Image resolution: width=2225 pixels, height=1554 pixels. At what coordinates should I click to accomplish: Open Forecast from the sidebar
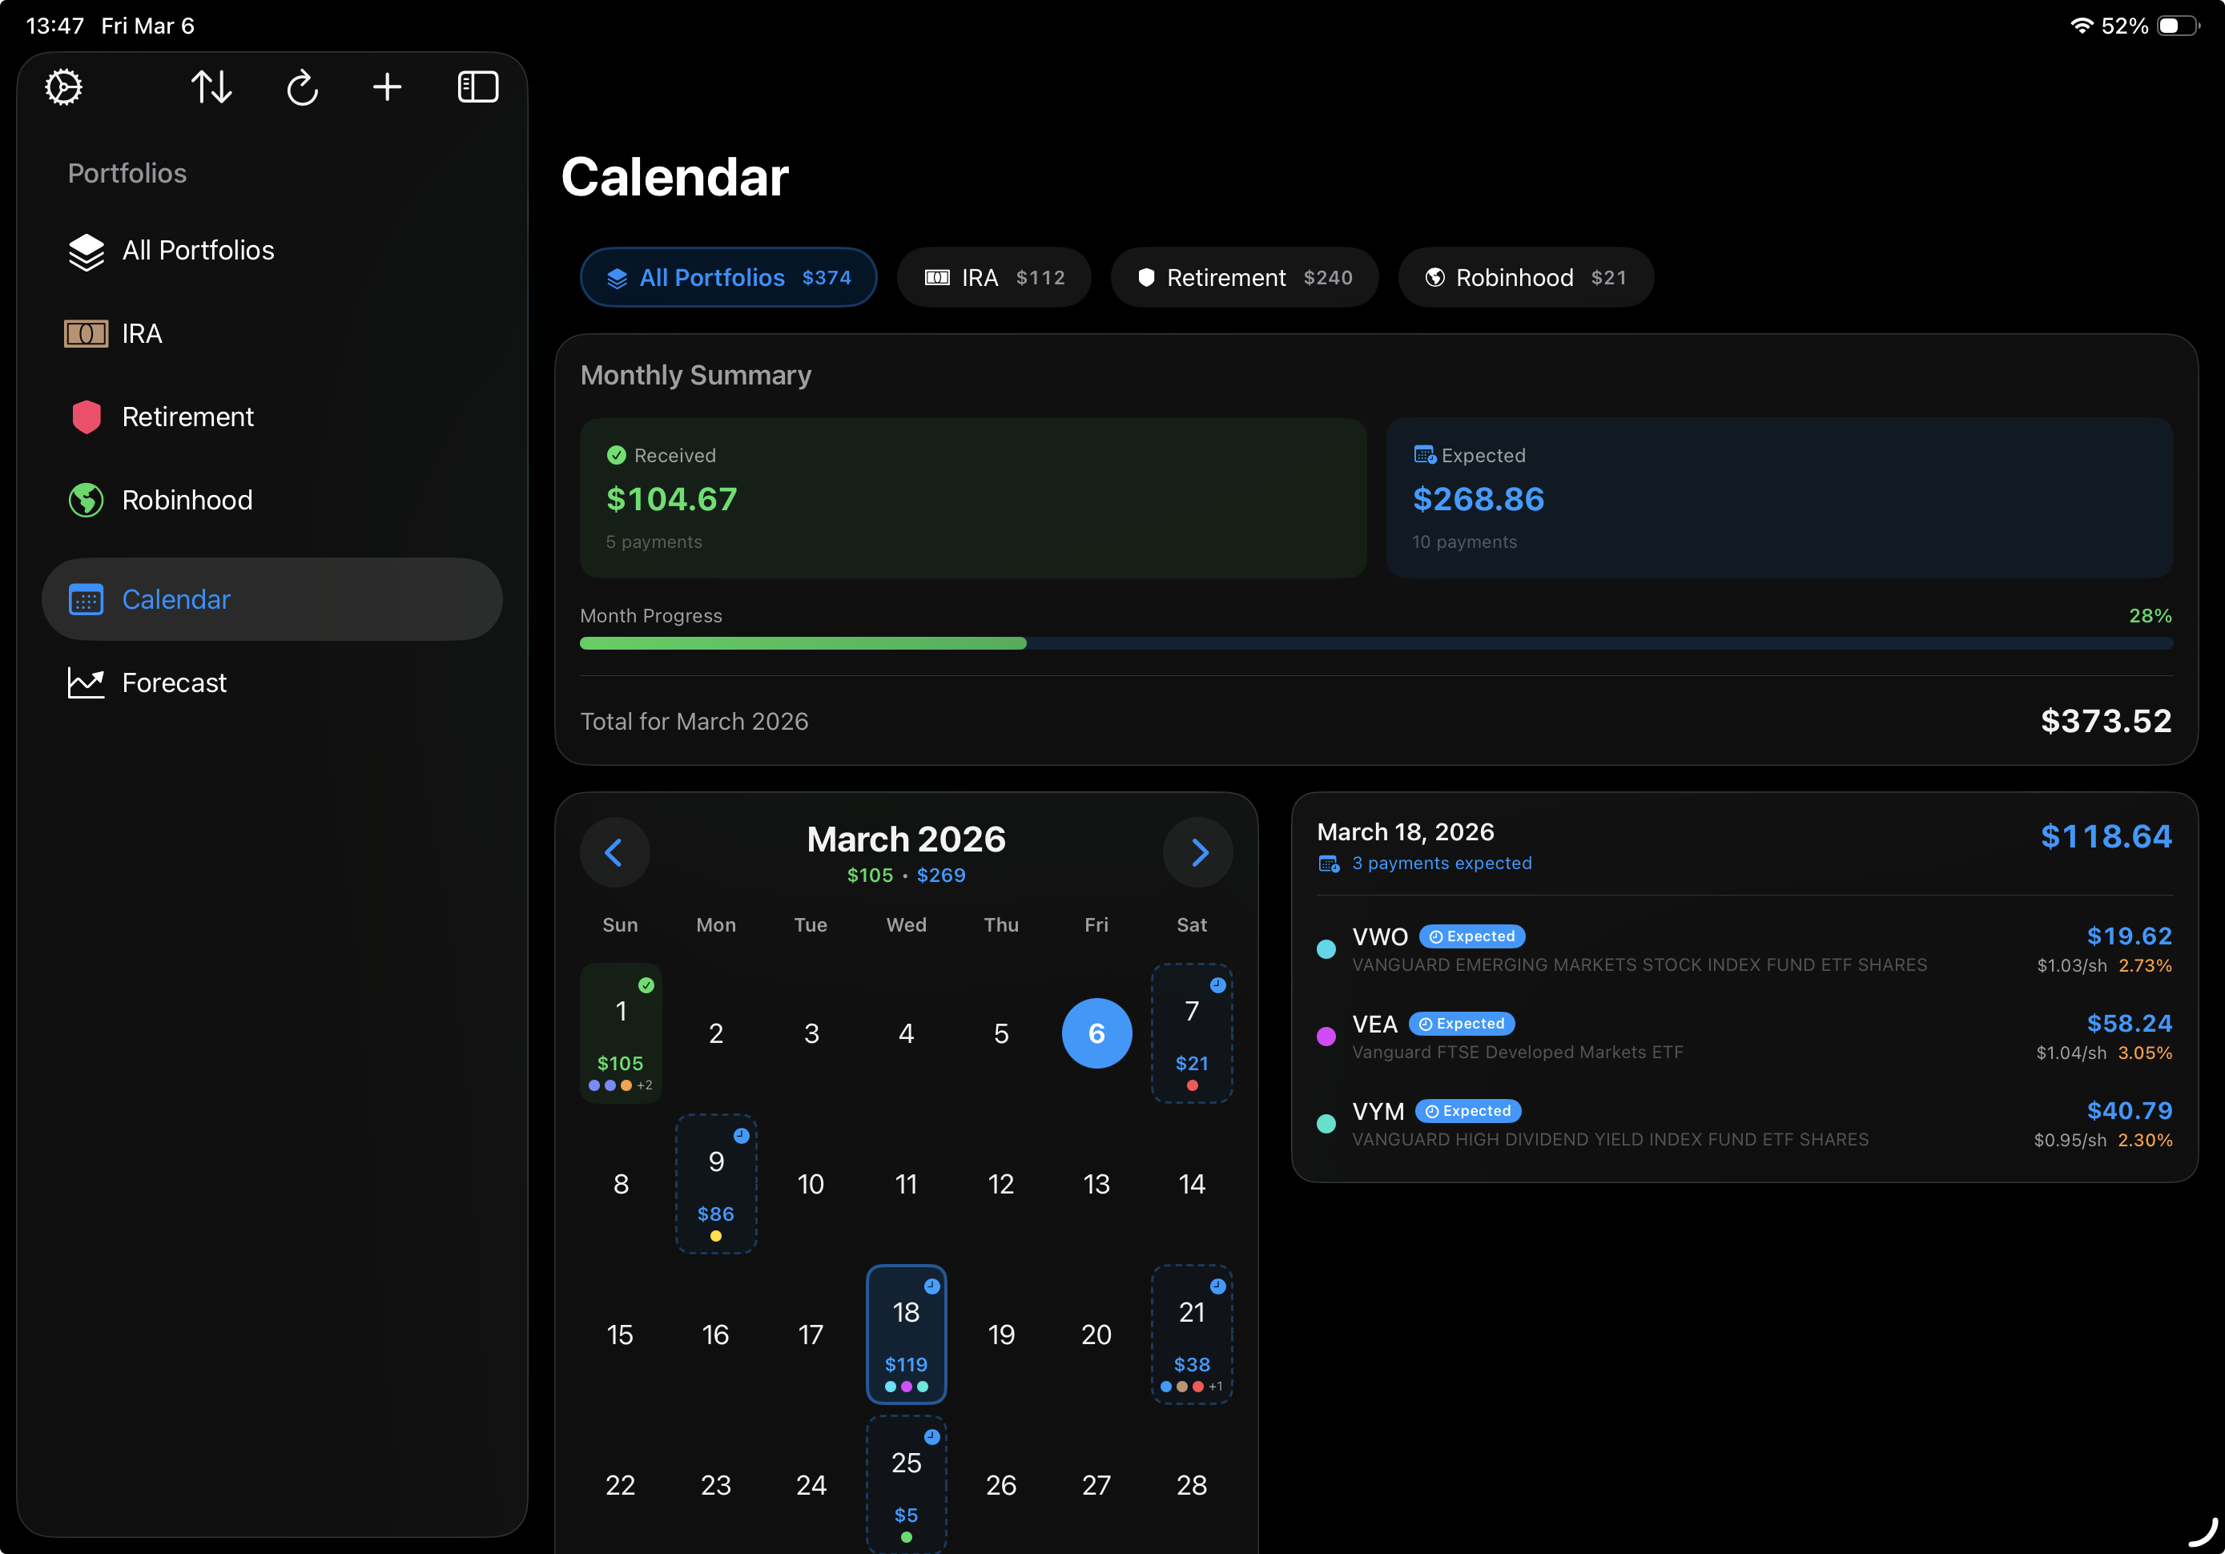coord(175,682)
